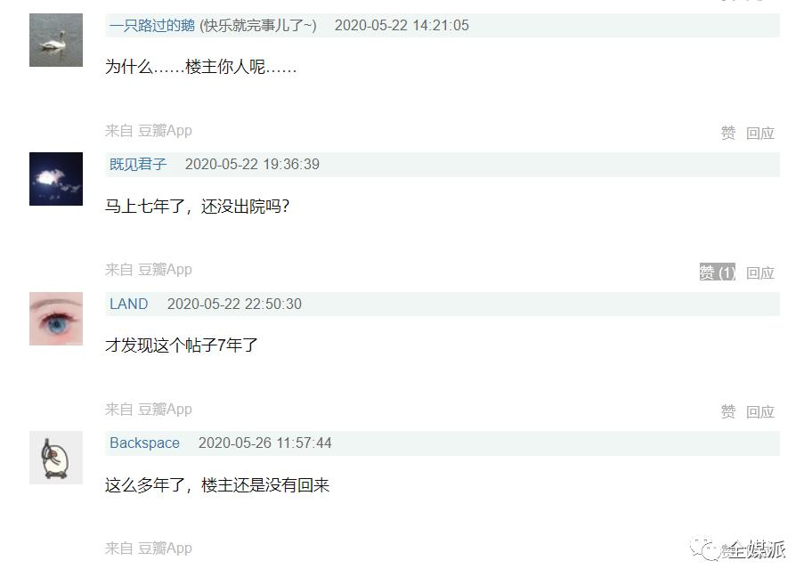Open the blue eye avatar of LAND
Viewport: 812px width, 585px height.
coord(56,319)
